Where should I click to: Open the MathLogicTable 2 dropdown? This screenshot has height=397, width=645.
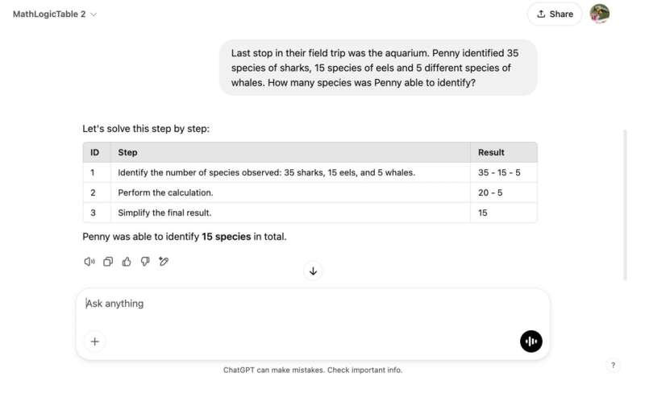click(x=55, y=14)
